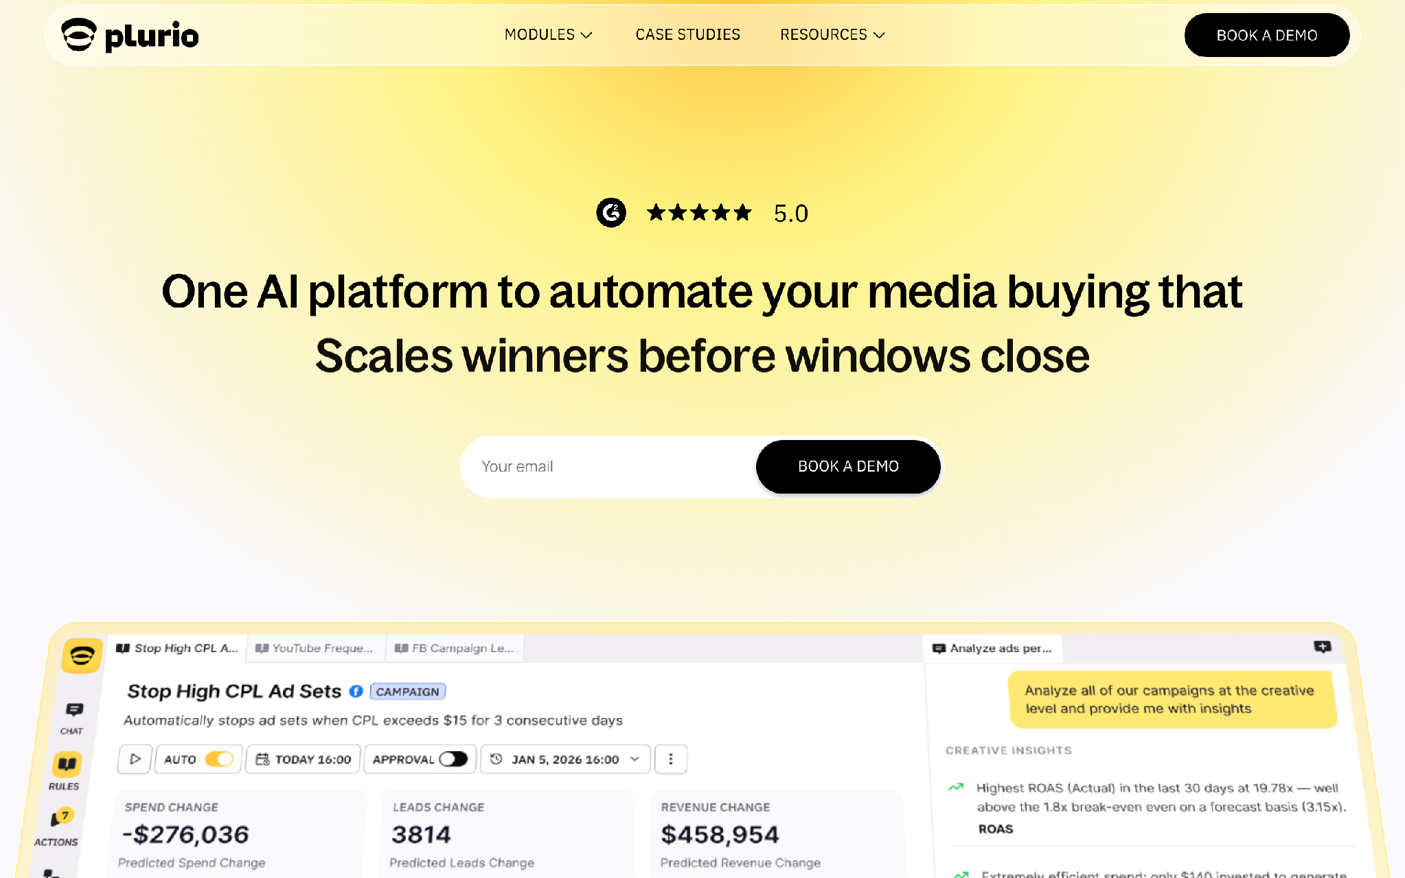The height and width of the screenshot is (878, 1405).
Task: Toggle the AUTO switch off
Action: pos(219,759)
